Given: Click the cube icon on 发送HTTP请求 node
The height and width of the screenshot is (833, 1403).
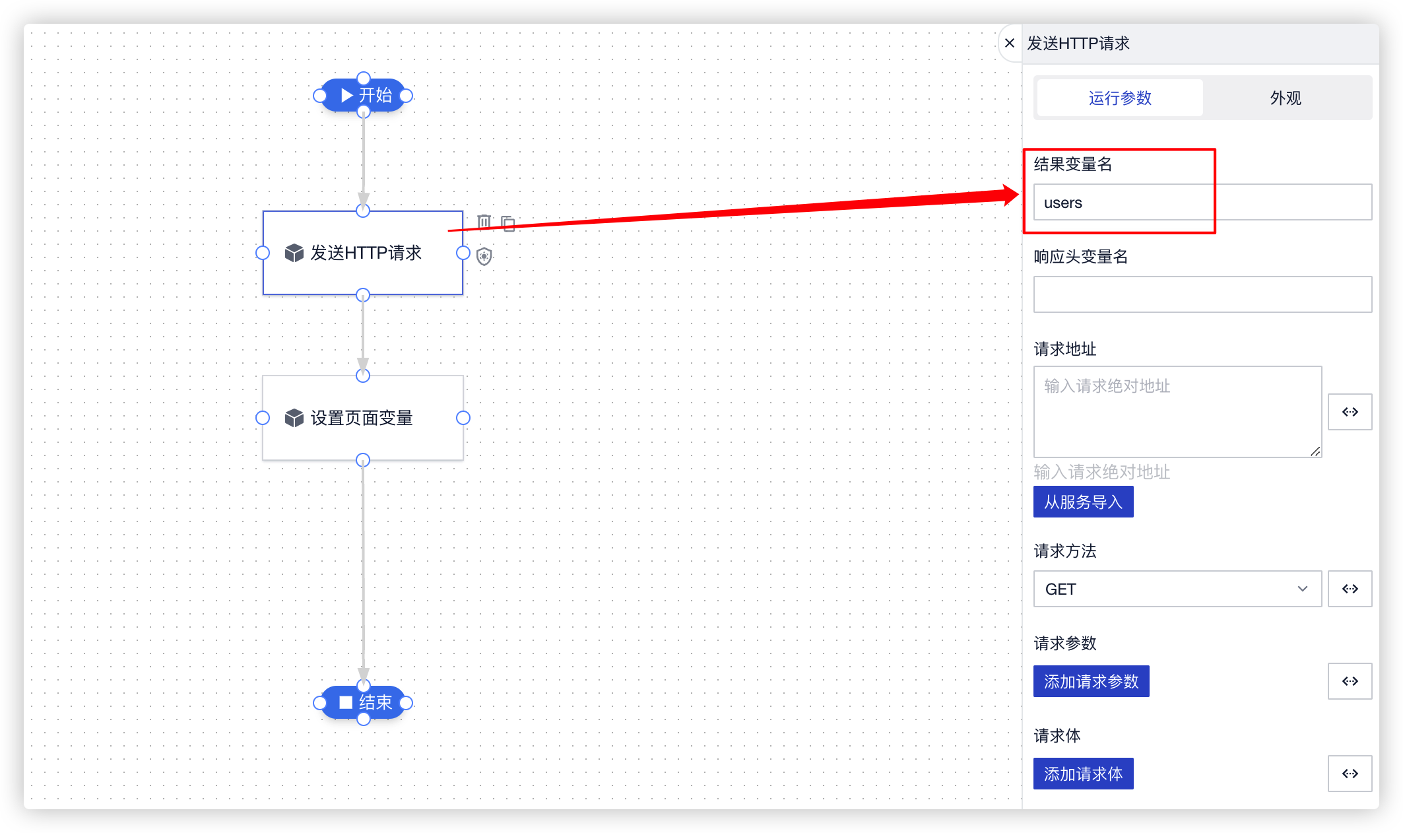Looking at the screenshot, I should [x=292, y=253].
